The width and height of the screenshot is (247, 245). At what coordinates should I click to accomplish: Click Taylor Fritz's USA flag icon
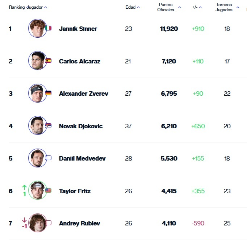tap(48, 190)
